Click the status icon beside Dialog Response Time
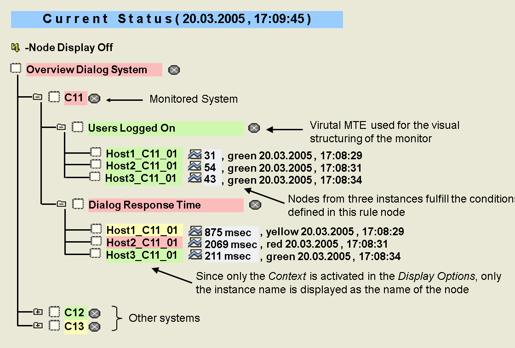Viewport: 515px width, 348px height. pyautogui.click(x=254, y=205)
